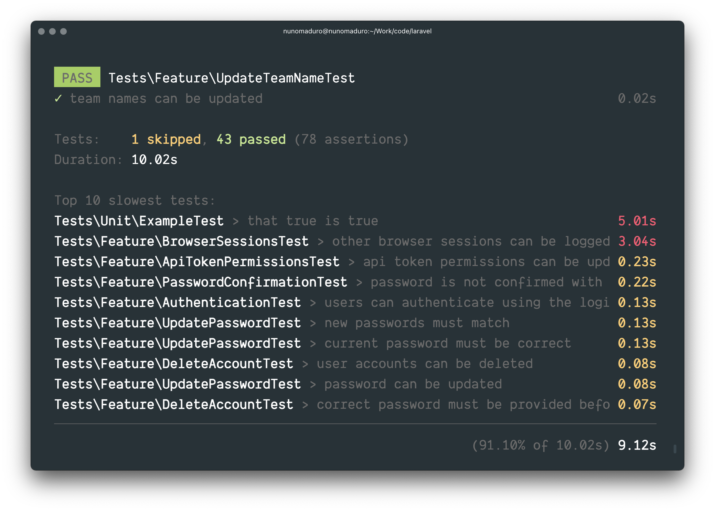Screen dimensions: 715x511
Task: Click Tests\Feature\BrowserSessionsTest entry
Action: pos(181,241)
